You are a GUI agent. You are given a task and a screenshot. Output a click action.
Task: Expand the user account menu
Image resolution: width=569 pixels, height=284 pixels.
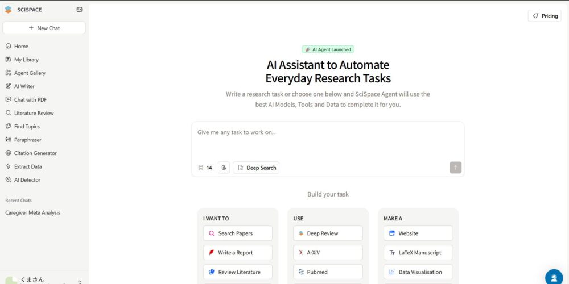click(79, 281)
